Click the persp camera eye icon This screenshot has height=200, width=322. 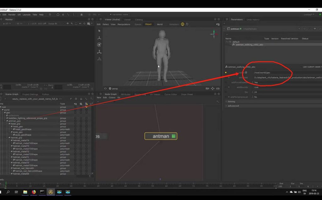click(106, 89)
